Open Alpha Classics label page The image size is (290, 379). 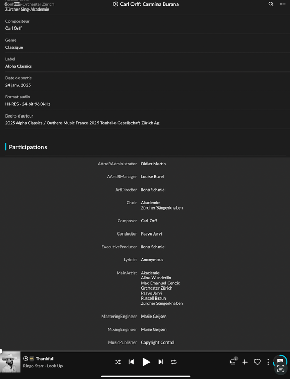pos(19,66)
